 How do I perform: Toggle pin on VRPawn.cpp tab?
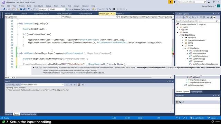tap(111, 14)
